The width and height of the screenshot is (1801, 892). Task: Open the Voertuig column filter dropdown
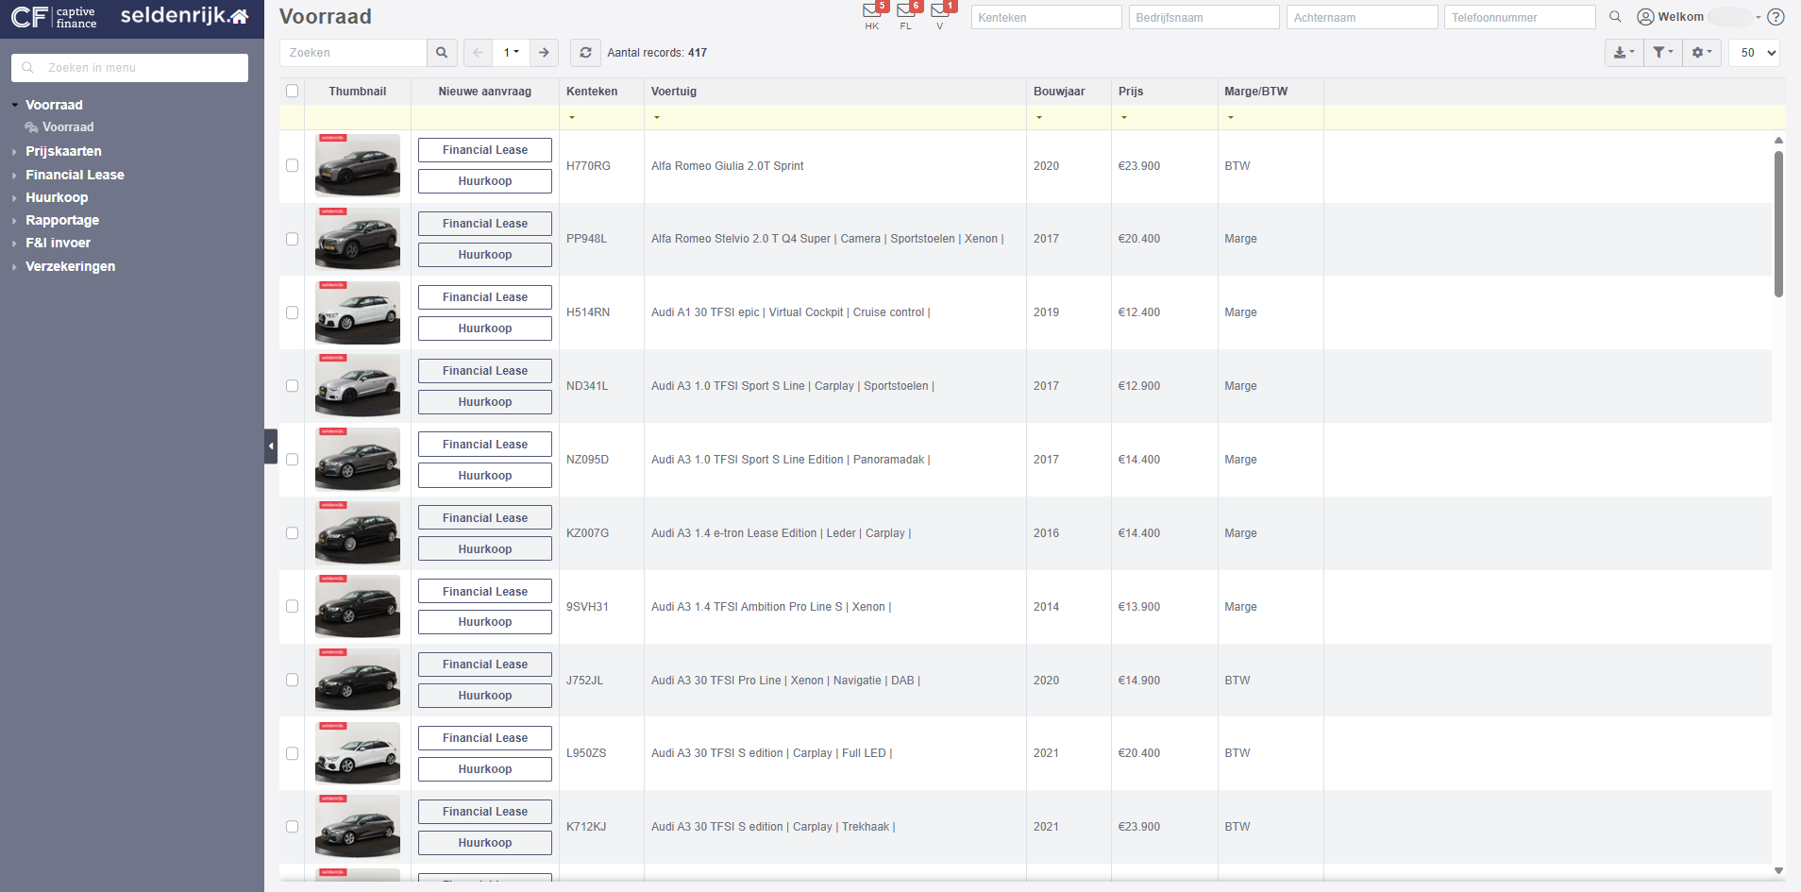(657, 118)
